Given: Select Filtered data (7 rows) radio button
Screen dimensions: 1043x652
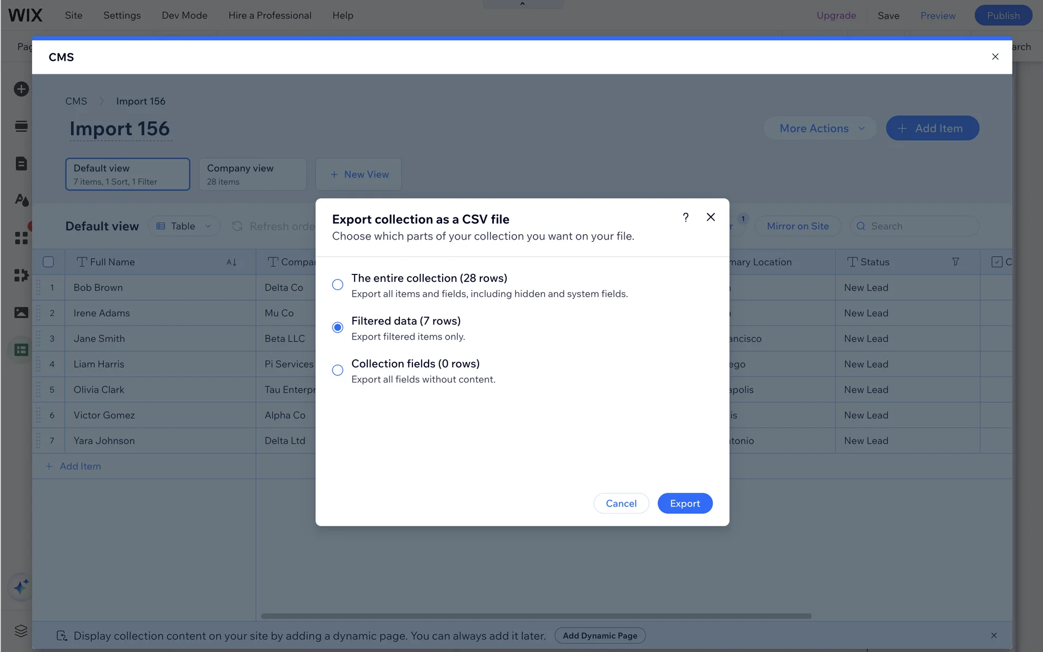Looking at the screenshot, I should (337, 328).
